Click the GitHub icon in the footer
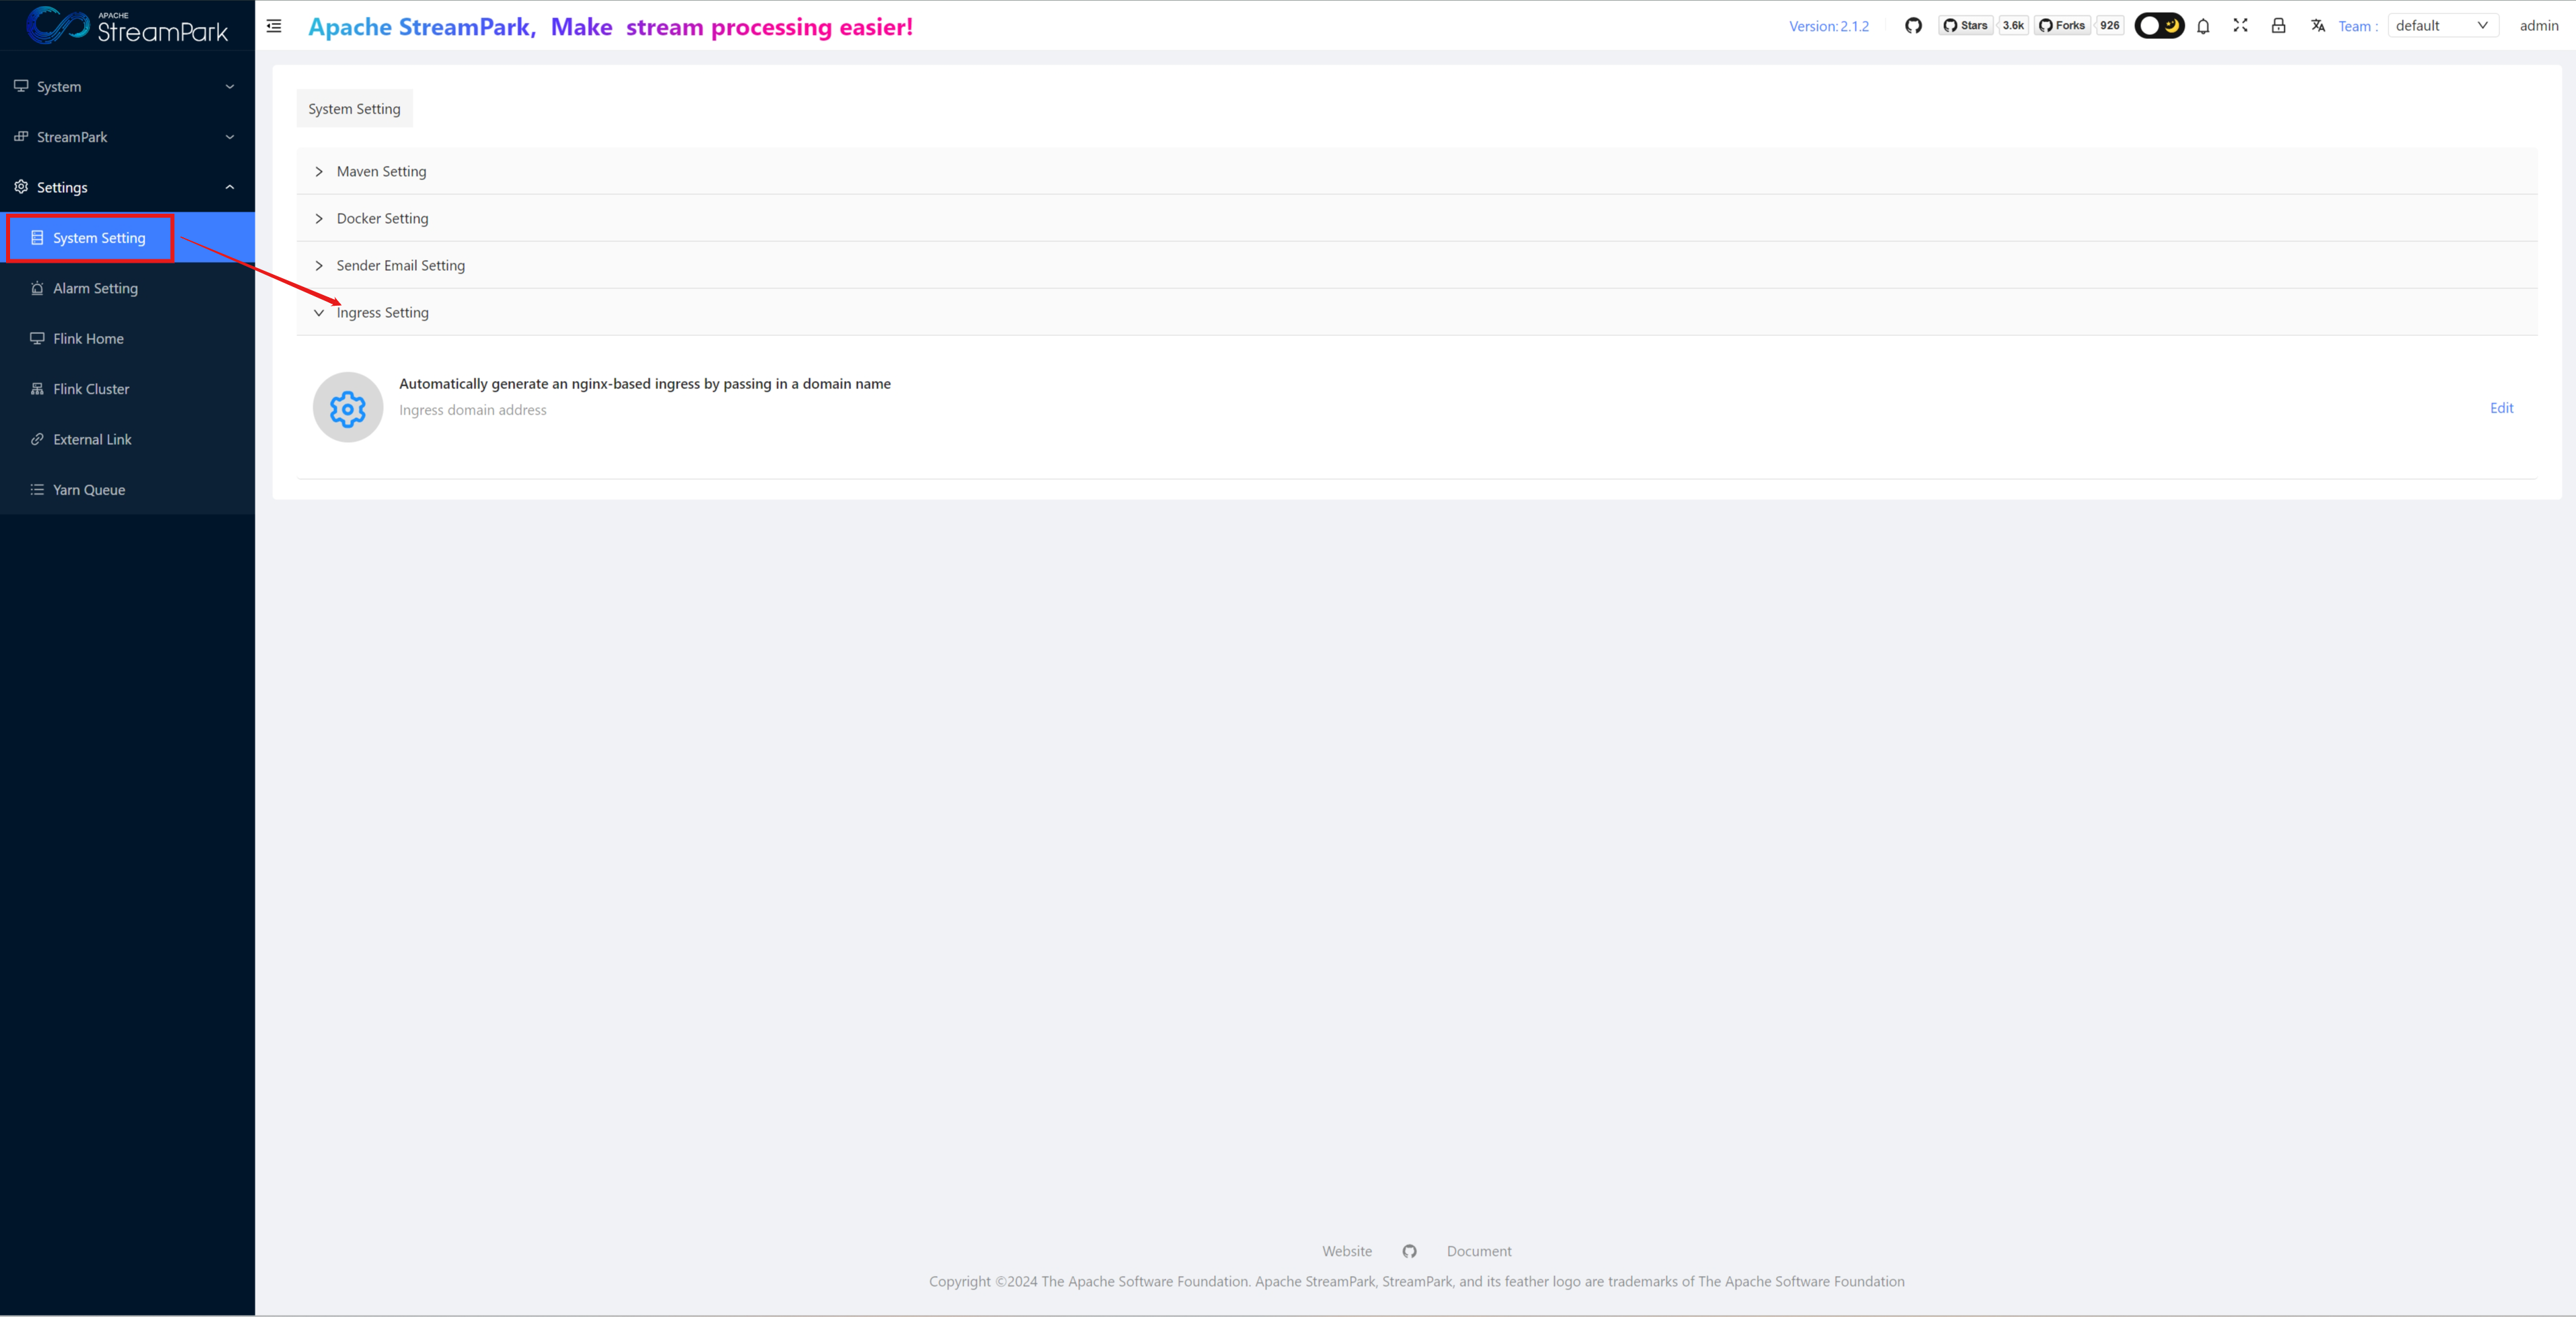The height and width of the screenshot is (1317, 2576). tap(1409, 1251)
